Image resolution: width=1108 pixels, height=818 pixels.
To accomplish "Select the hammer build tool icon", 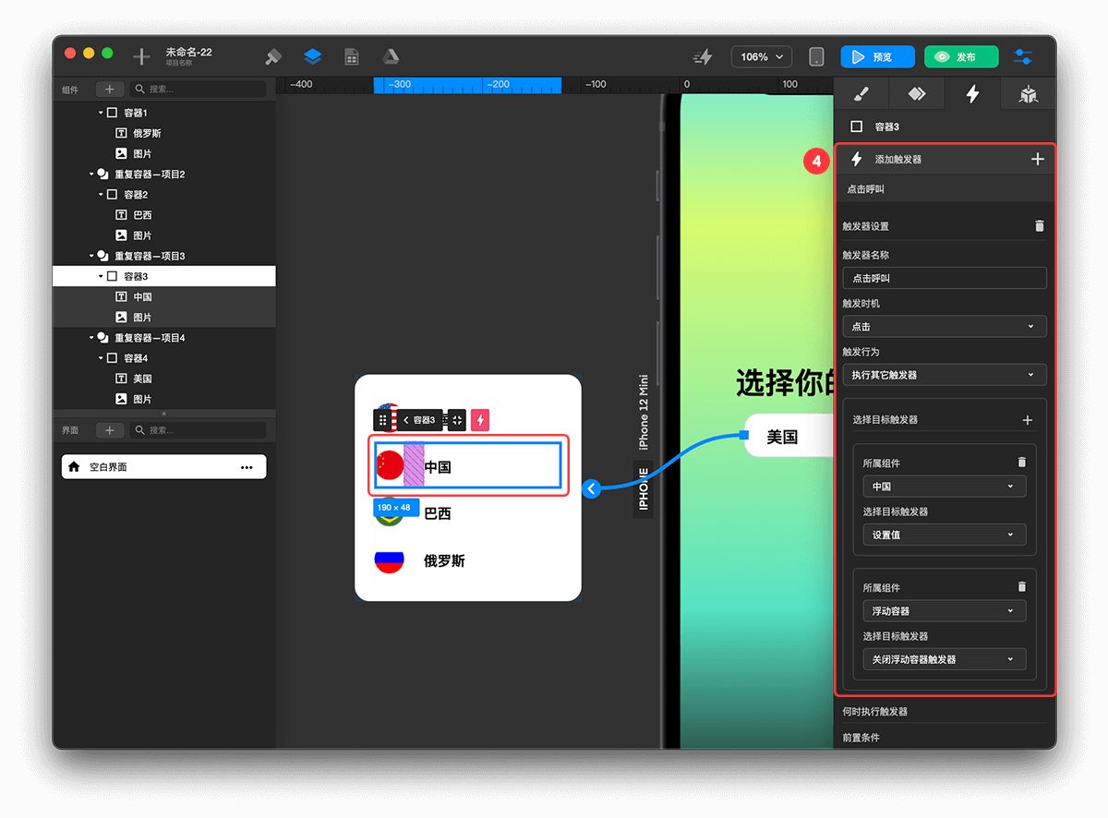I will pos(273,57).
